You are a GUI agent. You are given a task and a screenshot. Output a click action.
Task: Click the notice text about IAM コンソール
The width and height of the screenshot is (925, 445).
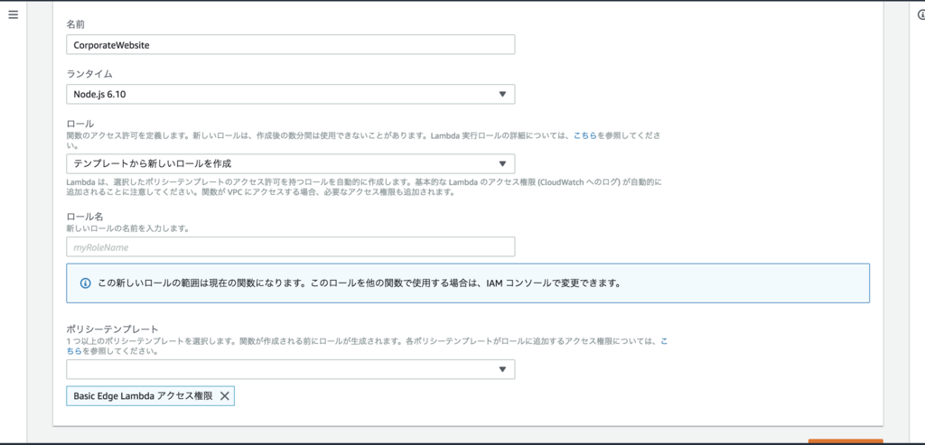(360, 283)
